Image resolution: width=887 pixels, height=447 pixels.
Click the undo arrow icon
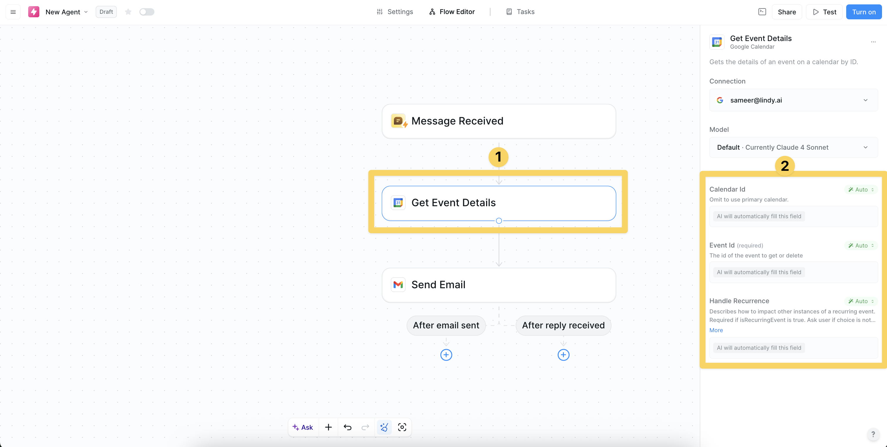[348, 427]
